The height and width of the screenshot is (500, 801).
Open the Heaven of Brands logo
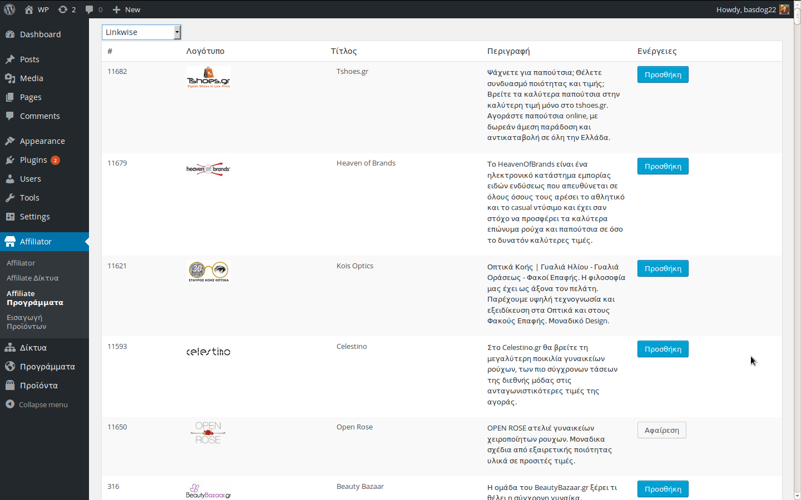[x=209, y=169]
